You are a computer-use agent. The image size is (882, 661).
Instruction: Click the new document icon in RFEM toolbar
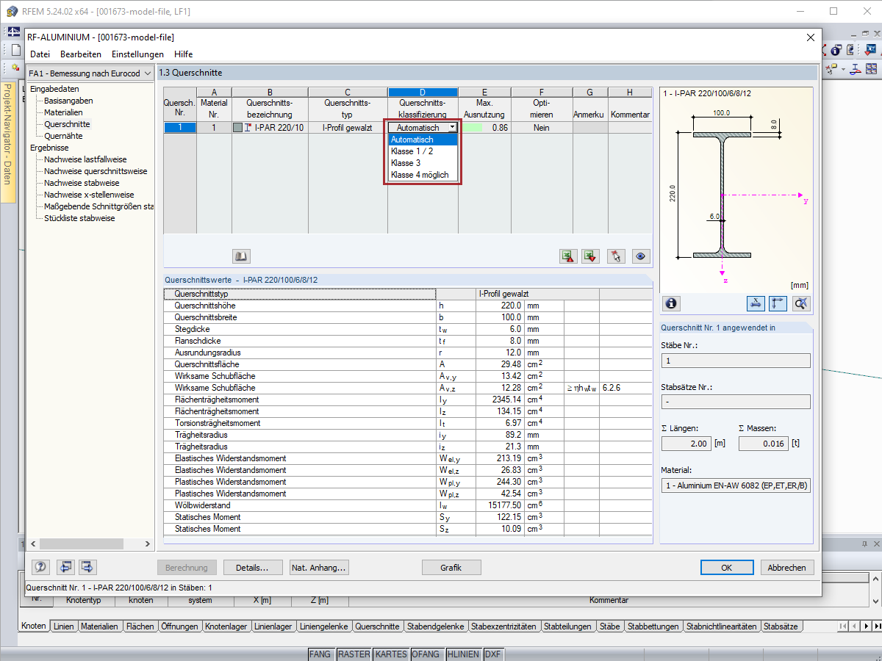click(x=15, y=50)
